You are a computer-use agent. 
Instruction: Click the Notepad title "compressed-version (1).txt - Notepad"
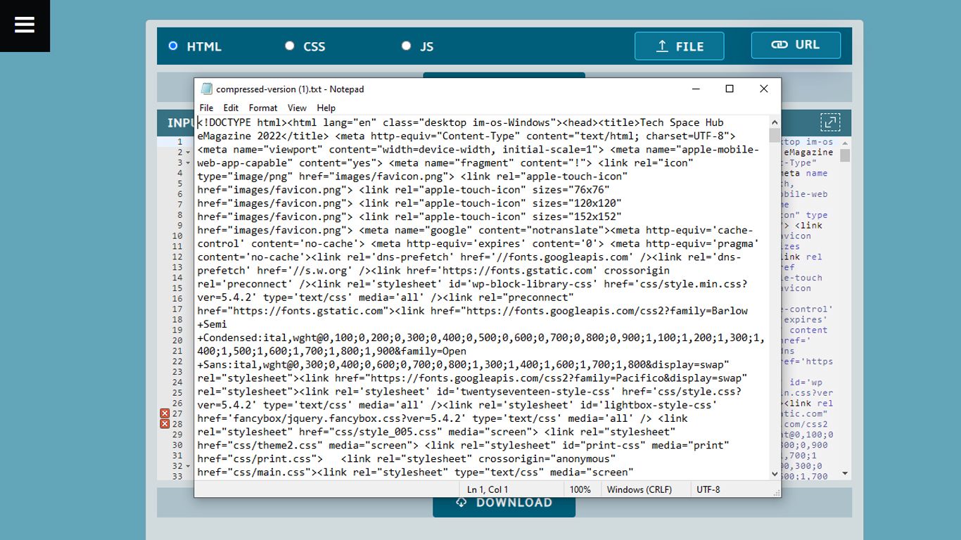tap(290, 89)
